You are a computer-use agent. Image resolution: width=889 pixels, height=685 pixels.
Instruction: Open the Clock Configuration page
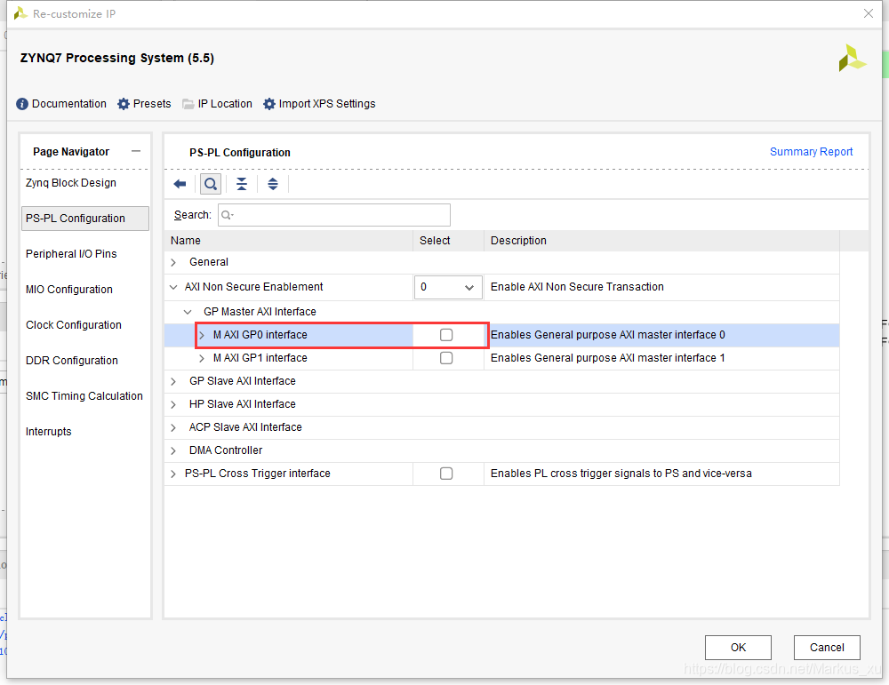[x=74, y=325]
